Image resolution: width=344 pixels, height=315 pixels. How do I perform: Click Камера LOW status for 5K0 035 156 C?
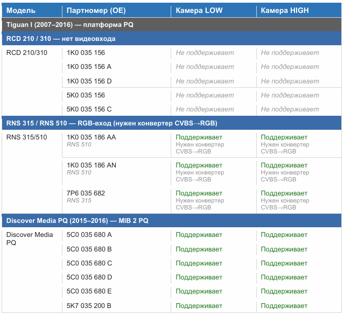[x=205, y=109]
